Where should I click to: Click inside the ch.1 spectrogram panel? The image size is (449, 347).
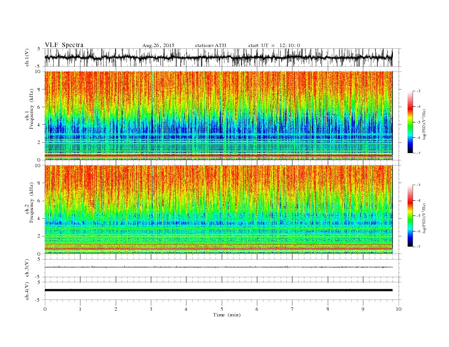pos(218,116)
